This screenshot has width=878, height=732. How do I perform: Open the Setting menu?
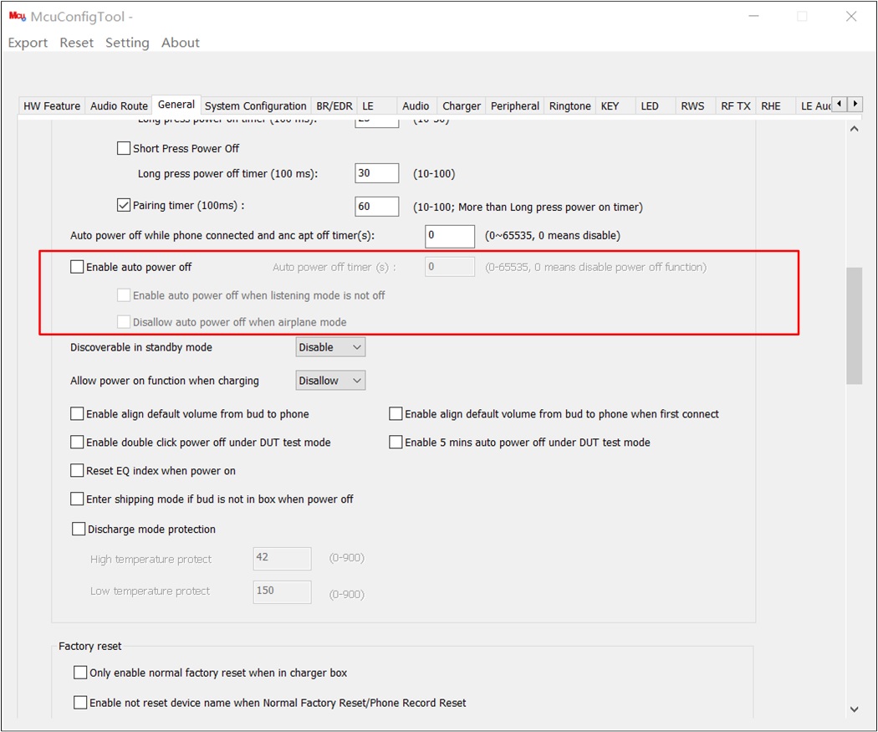(127, 43)
